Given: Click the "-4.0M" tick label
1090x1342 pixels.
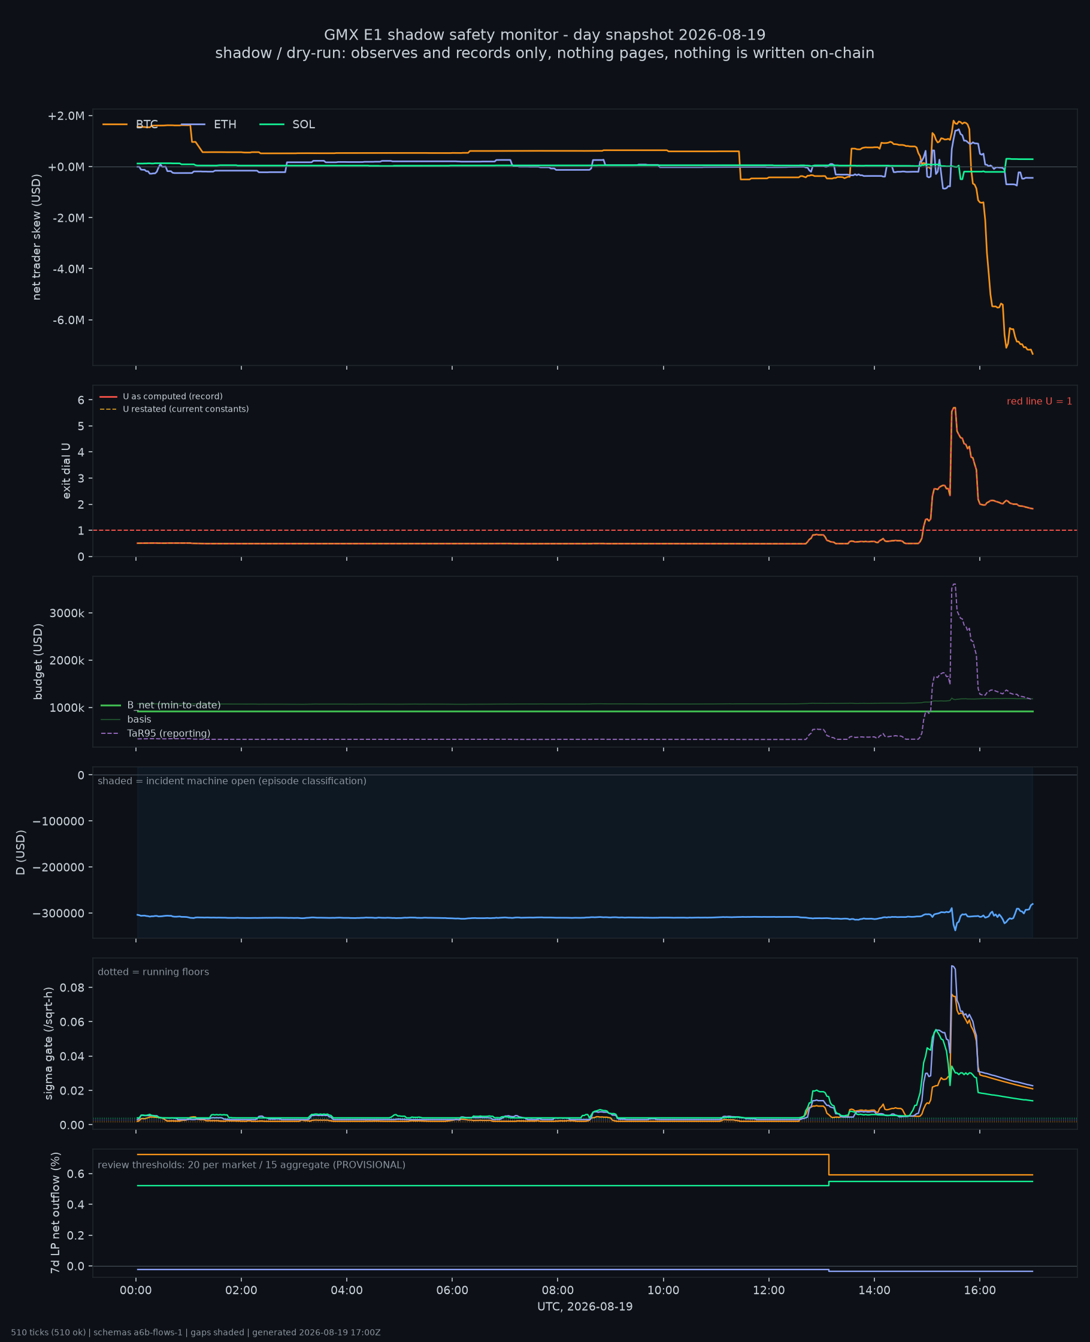Looking at the screenshot, I should (x=68, y=269).
